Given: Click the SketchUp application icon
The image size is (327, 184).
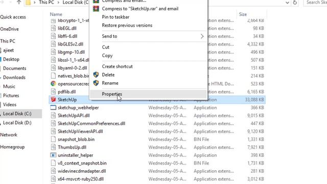Looking at the screenshot, I should coord(53,100).
